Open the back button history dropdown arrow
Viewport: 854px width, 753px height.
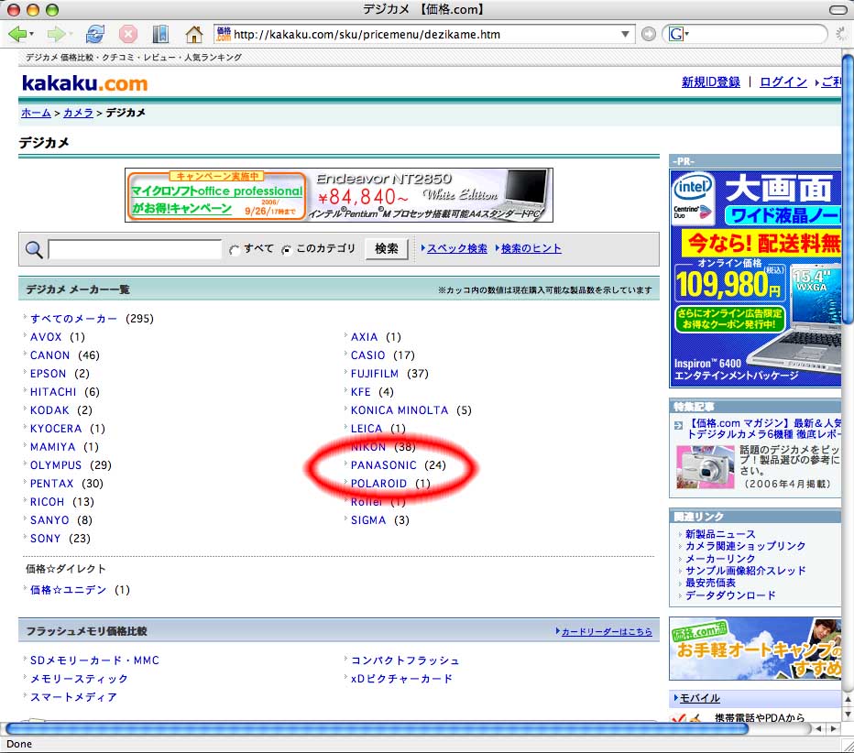click(x=31, y=34)
